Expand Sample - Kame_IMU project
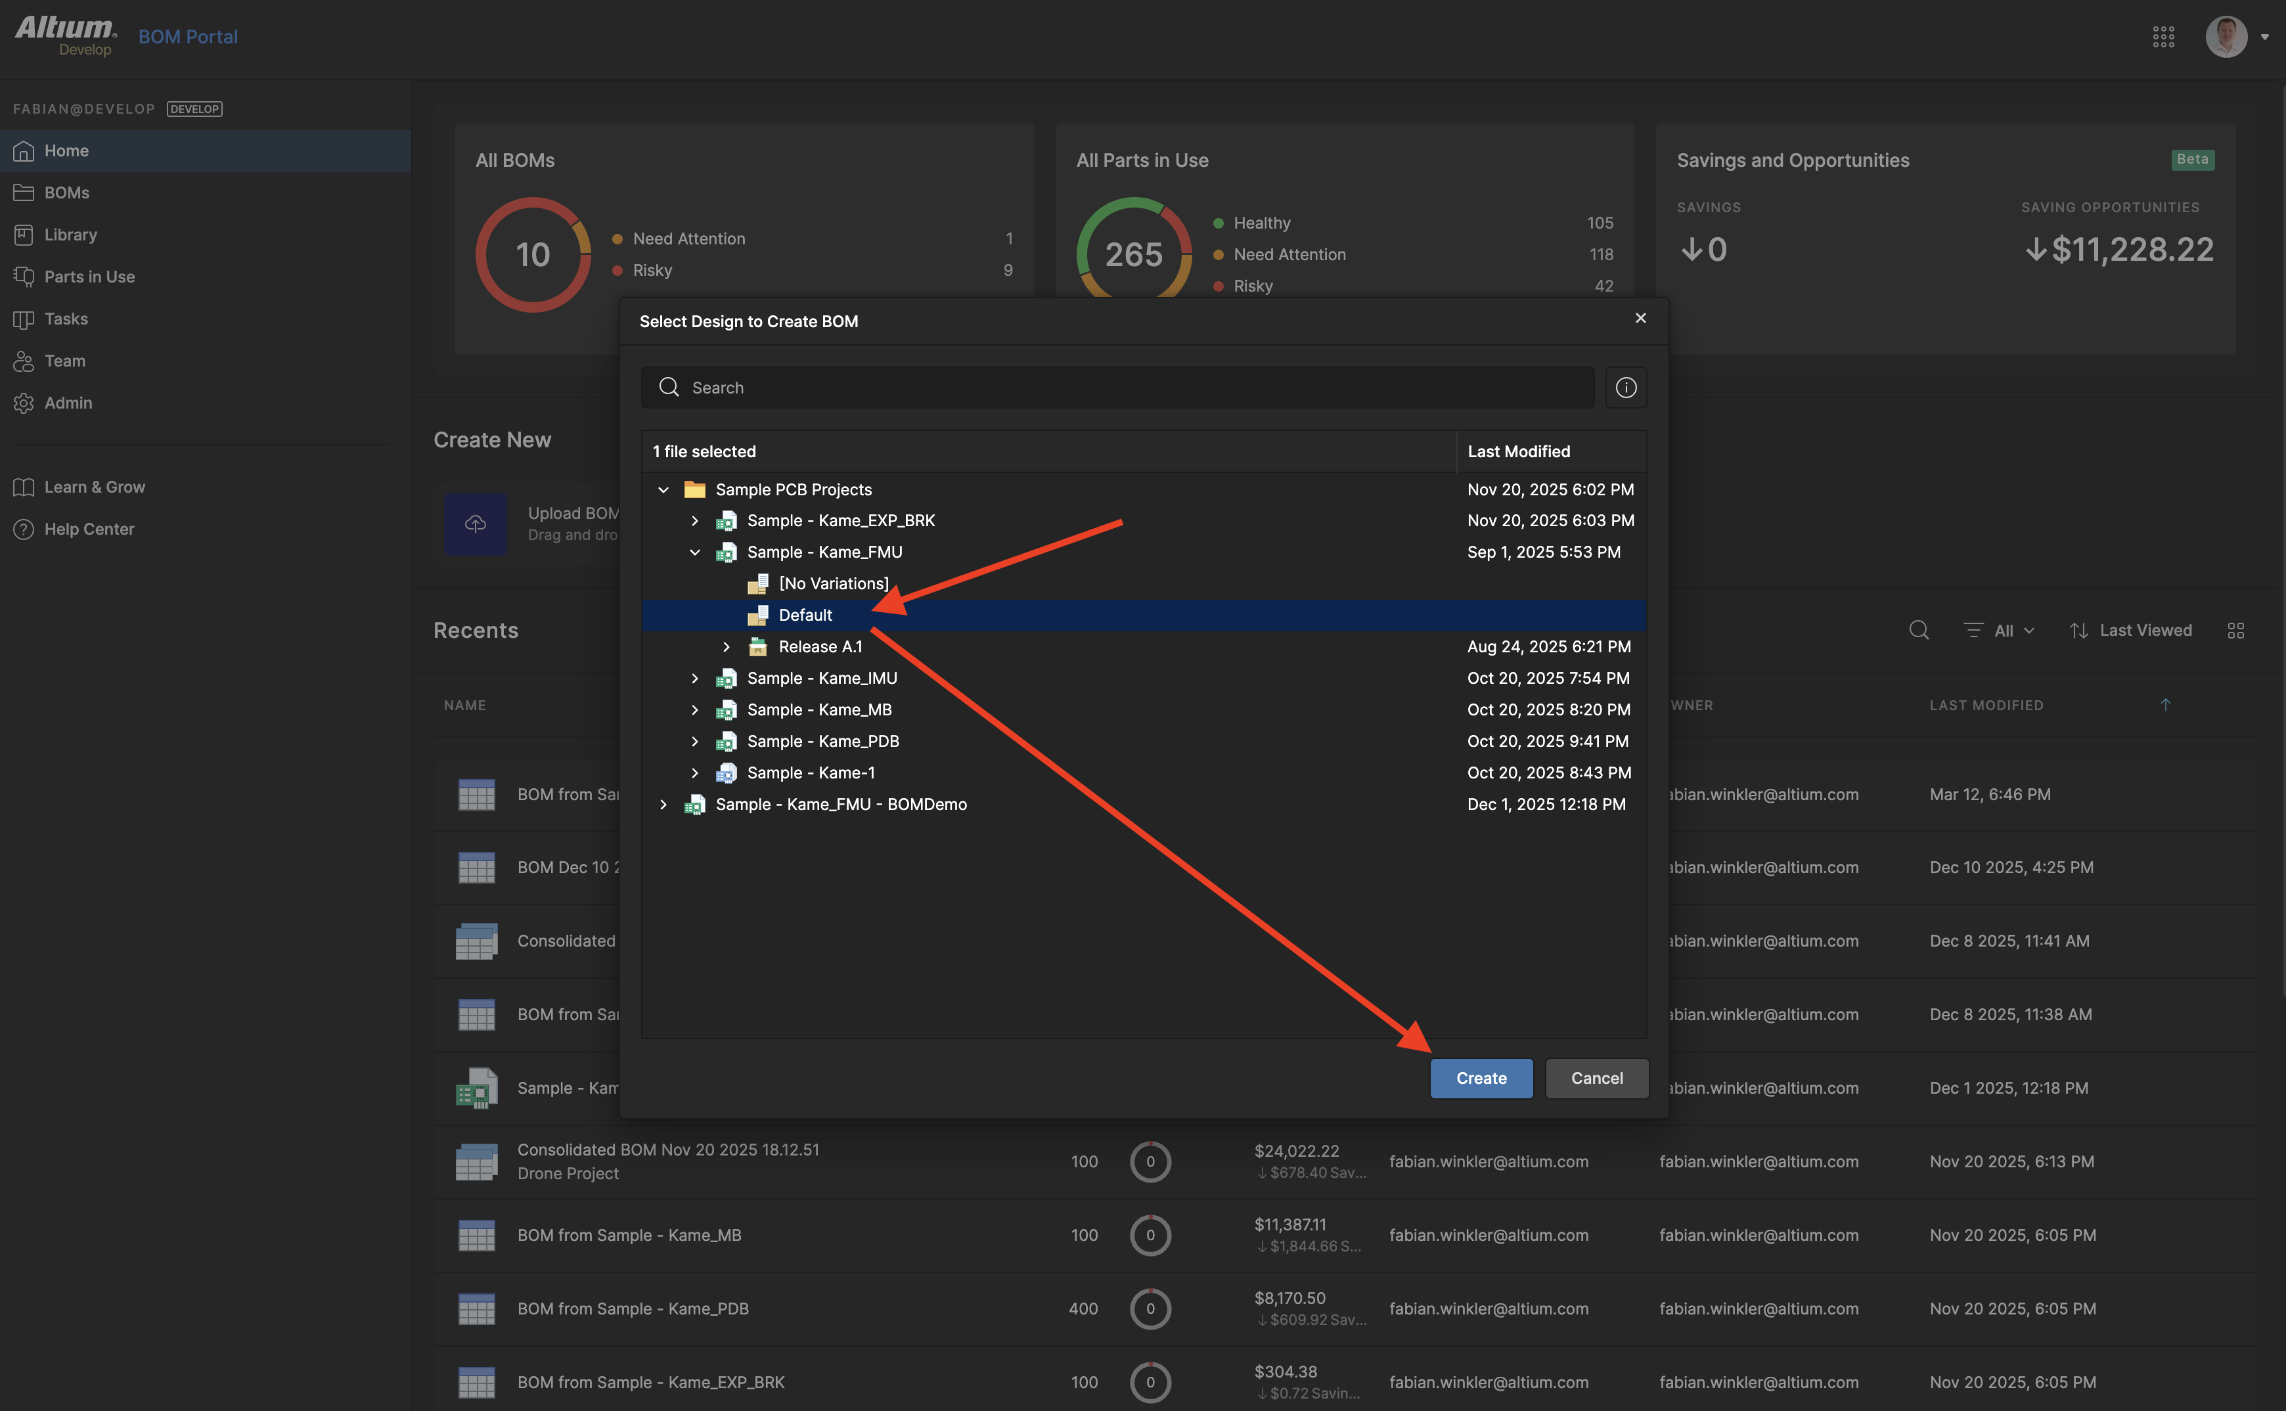The image size is (2286, 1411). [x=695, y=679]
